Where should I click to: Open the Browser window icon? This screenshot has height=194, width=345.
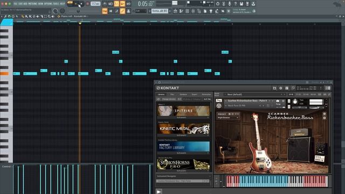click(199, 11)
